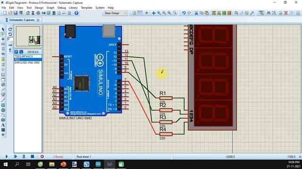Open the File menu

coord(4,8)
